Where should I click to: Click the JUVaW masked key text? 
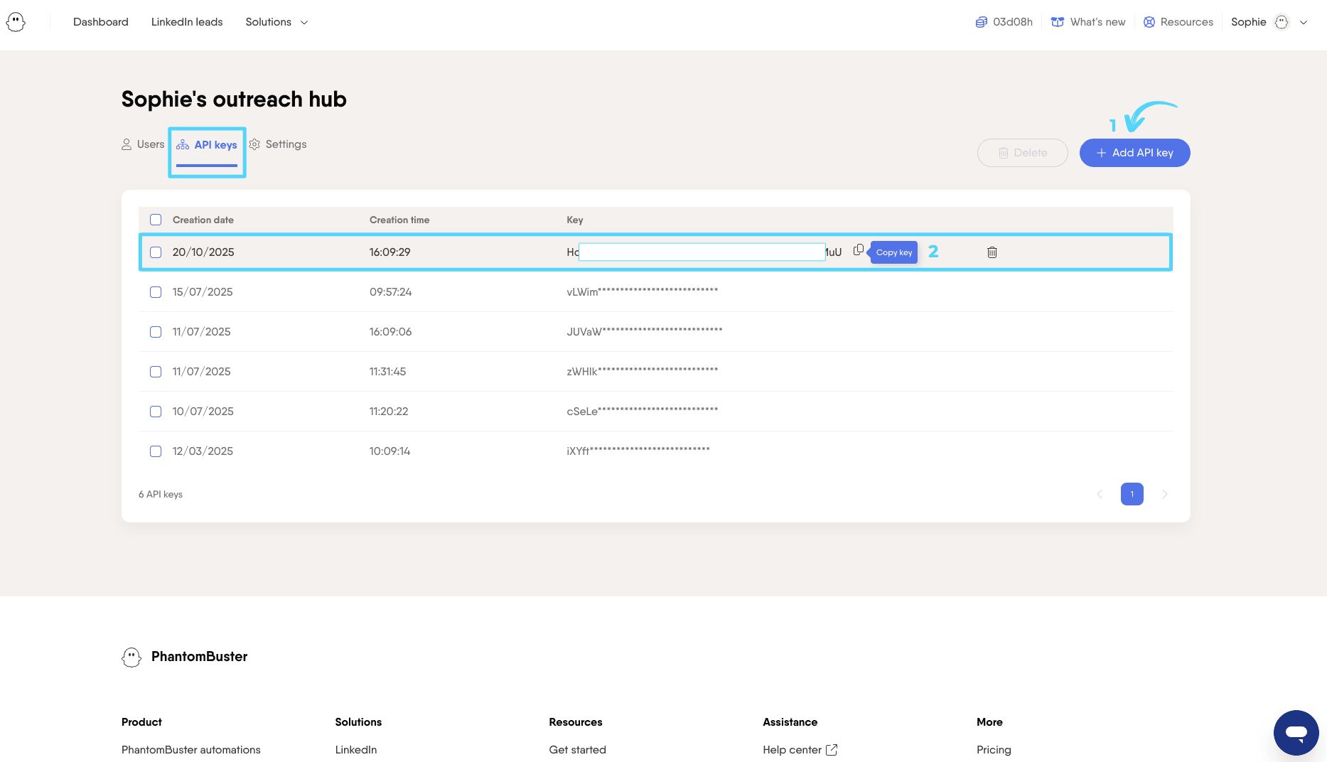coord(644,331)
